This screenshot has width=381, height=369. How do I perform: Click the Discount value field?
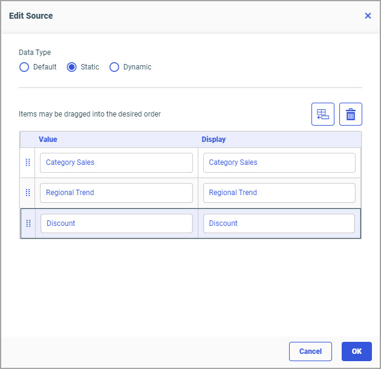tap(116, 223)
